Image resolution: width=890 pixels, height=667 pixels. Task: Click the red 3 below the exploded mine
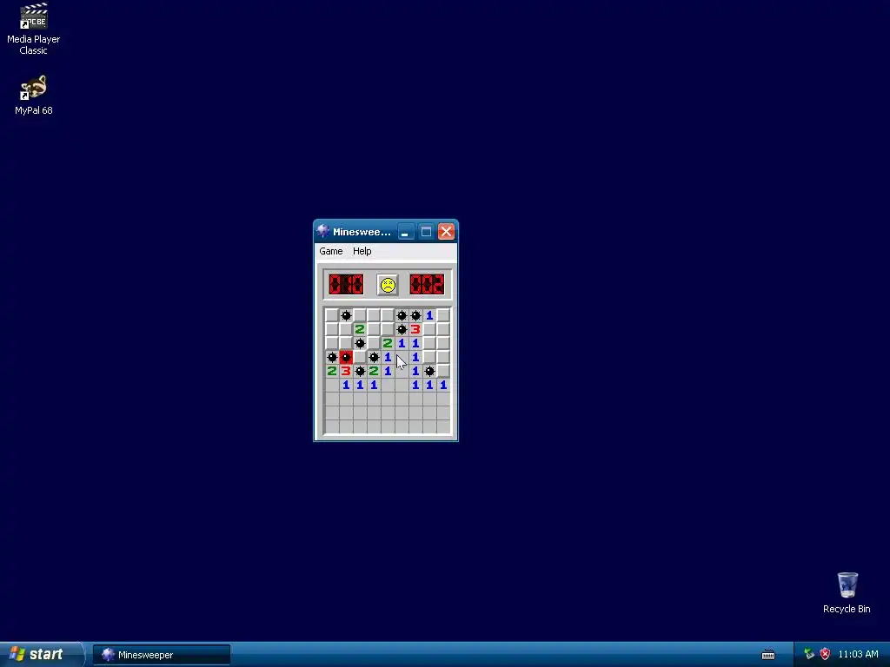point(346,371)
